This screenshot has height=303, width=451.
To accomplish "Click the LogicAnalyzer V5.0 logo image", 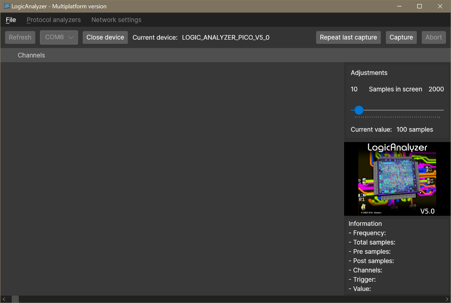I will pyautogui.click(x=397, y=179).
